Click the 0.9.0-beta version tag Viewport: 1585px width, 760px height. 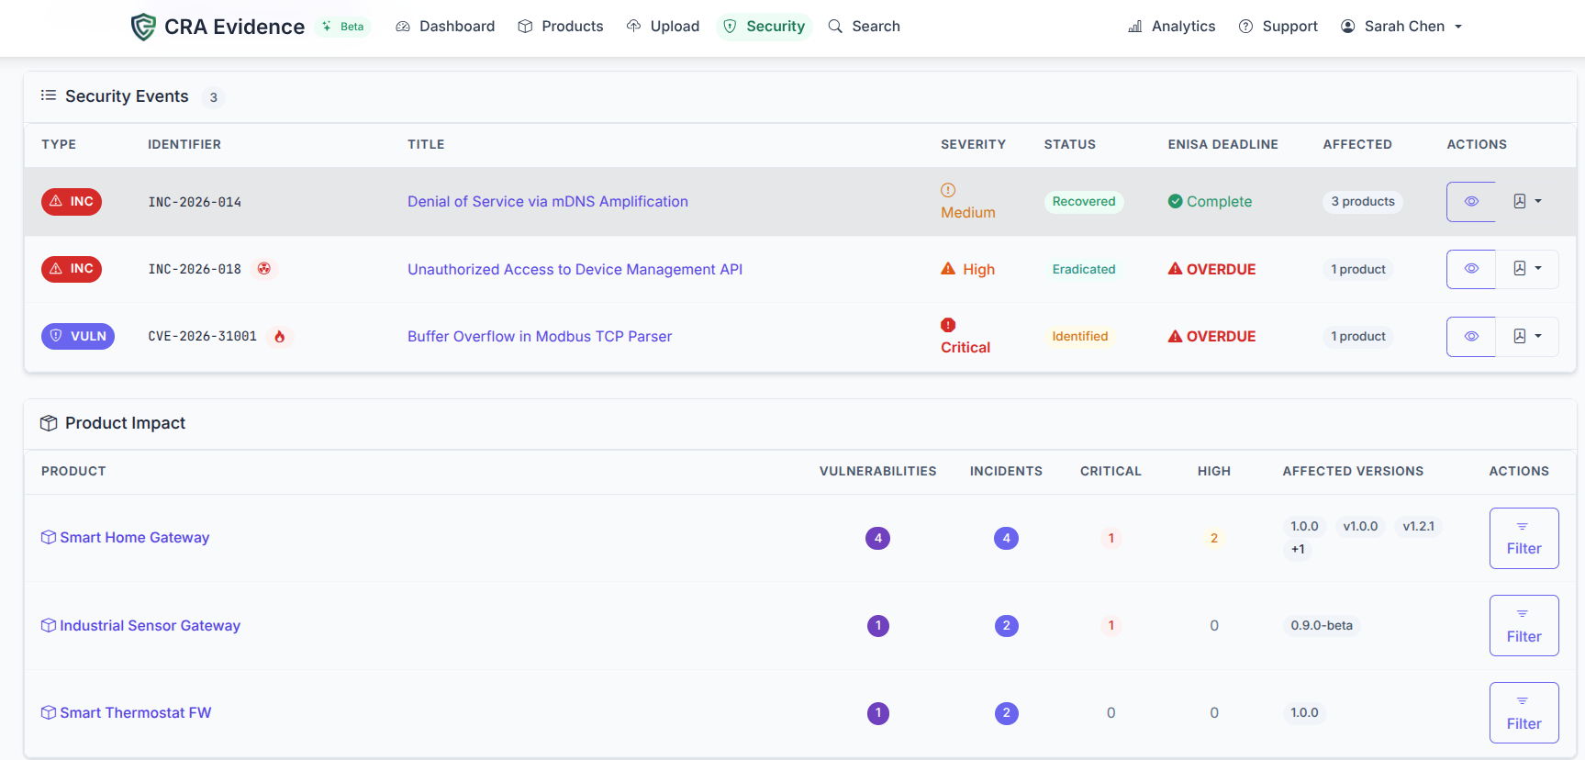point(1323,626)
